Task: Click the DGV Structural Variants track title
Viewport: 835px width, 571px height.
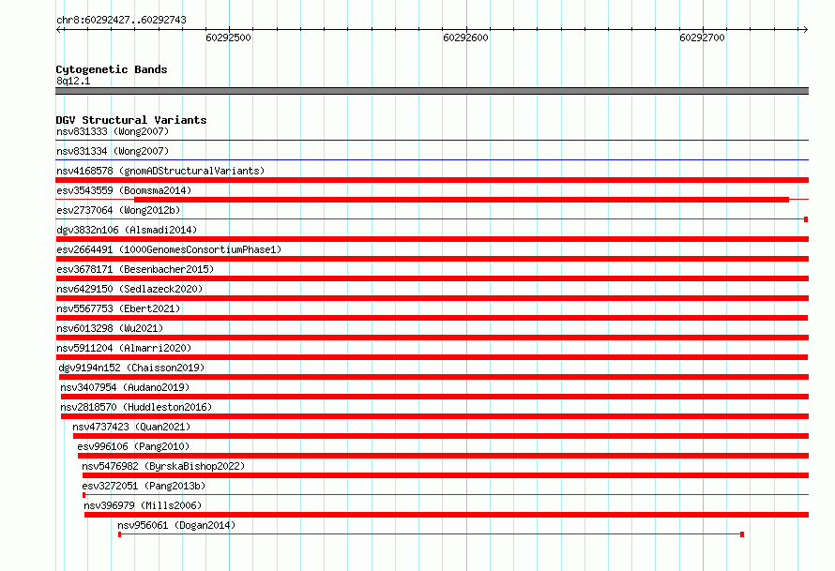Action: click(x=131, y=120)
